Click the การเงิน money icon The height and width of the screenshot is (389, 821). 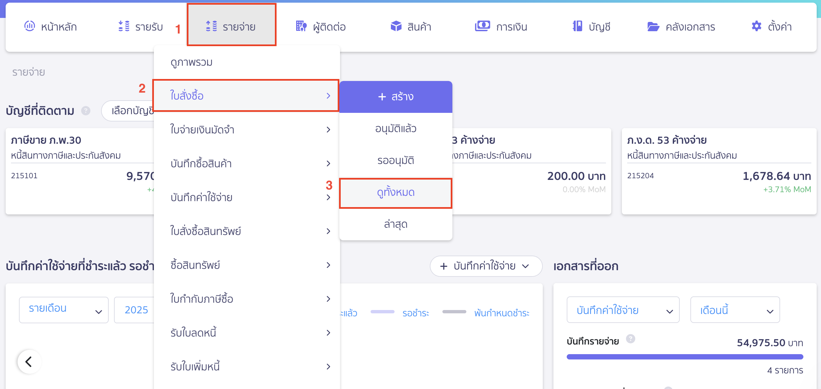coord(482,26)
